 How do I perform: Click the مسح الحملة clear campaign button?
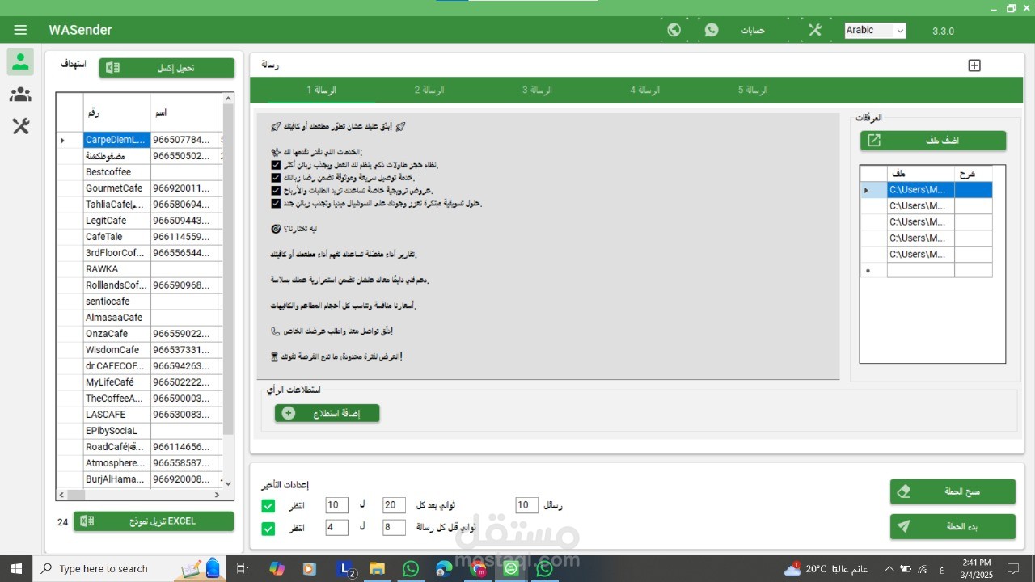(953, 491)
